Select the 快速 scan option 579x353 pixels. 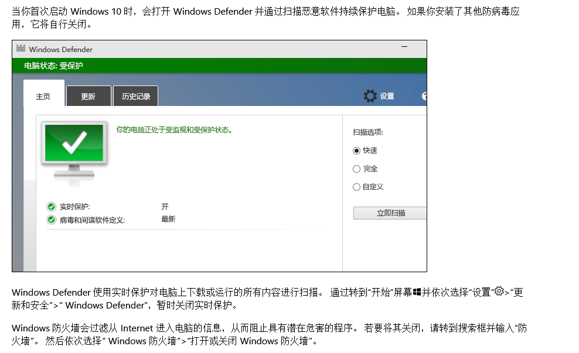356,150
